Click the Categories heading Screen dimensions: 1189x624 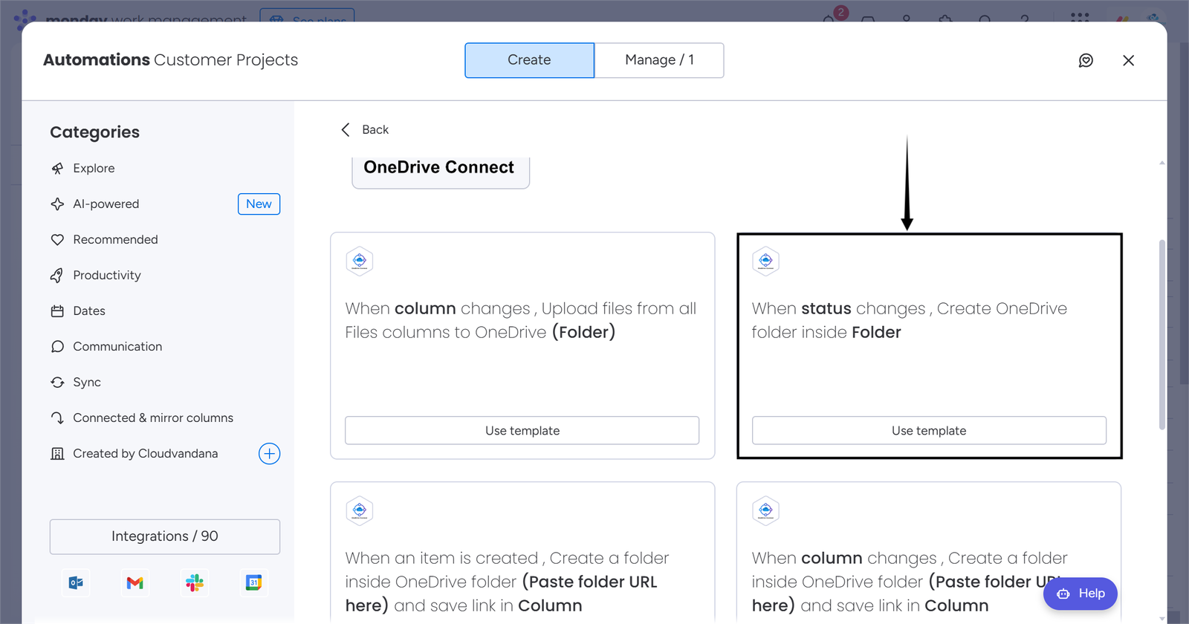tap(94, 132)
